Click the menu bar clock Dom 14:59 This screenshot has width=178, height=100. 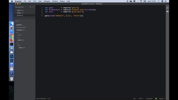coord(152,1)
